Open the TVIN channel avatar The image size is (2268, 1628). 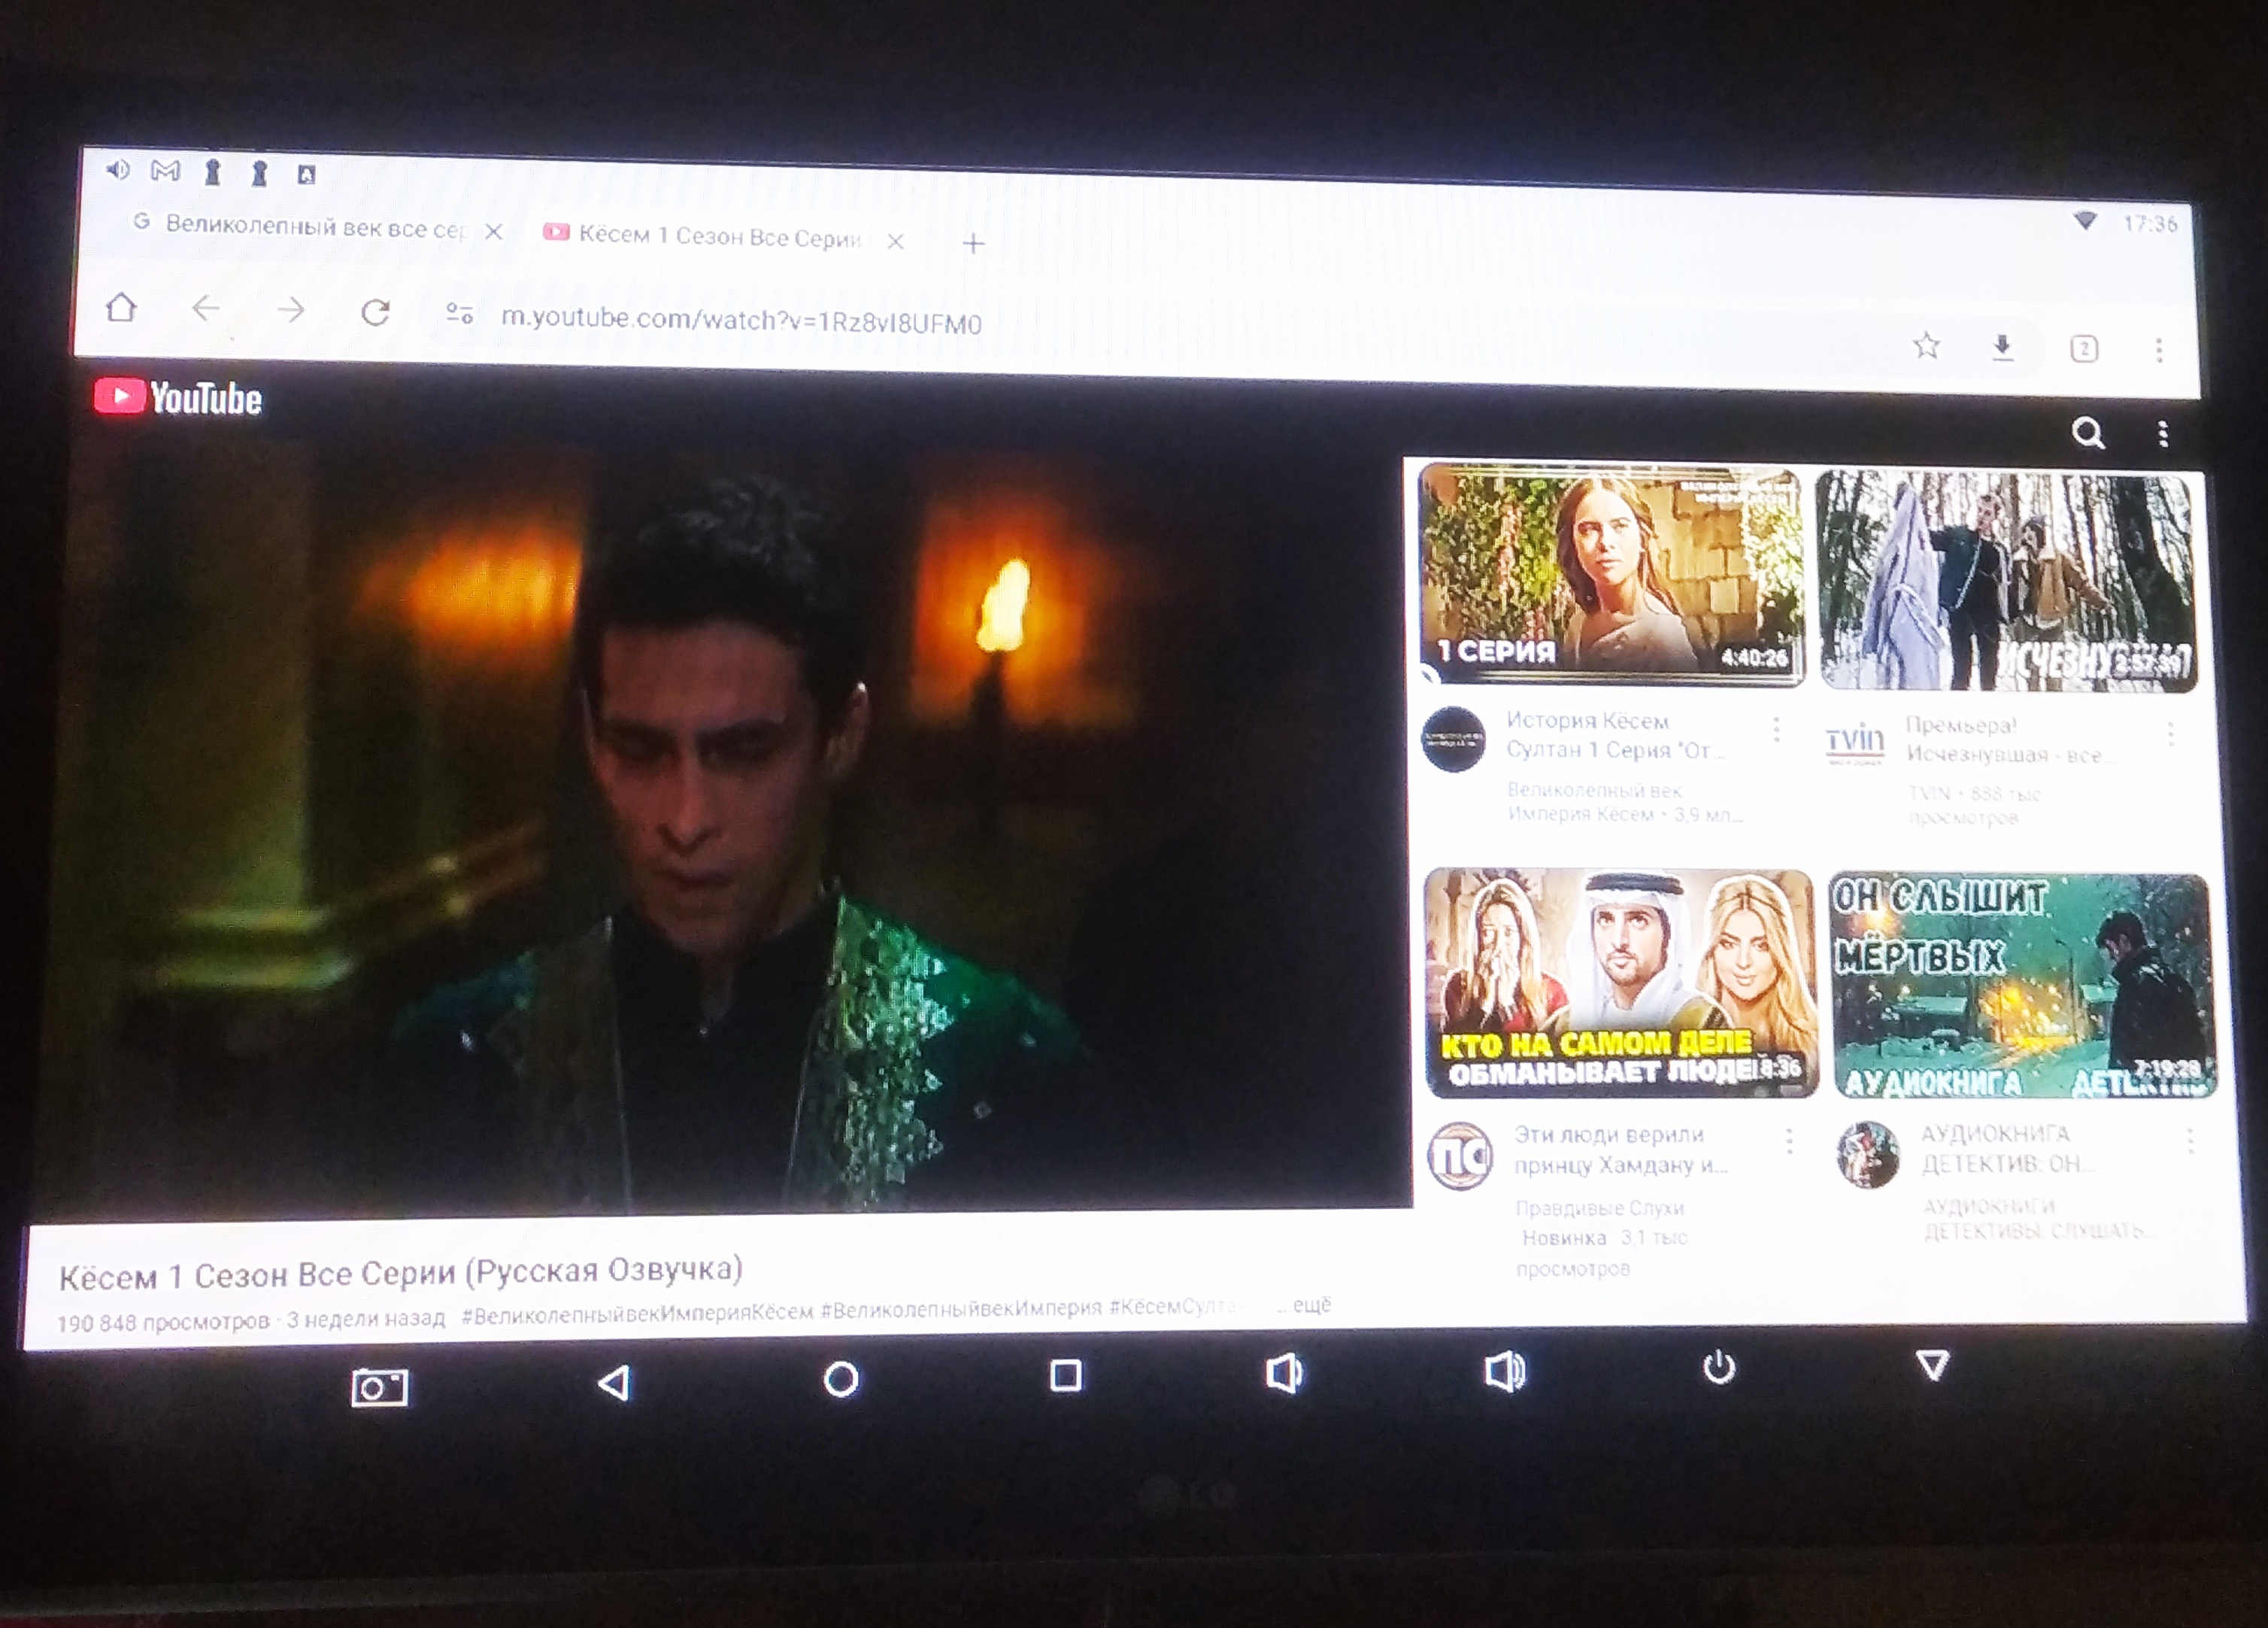tap(1854, 743)
